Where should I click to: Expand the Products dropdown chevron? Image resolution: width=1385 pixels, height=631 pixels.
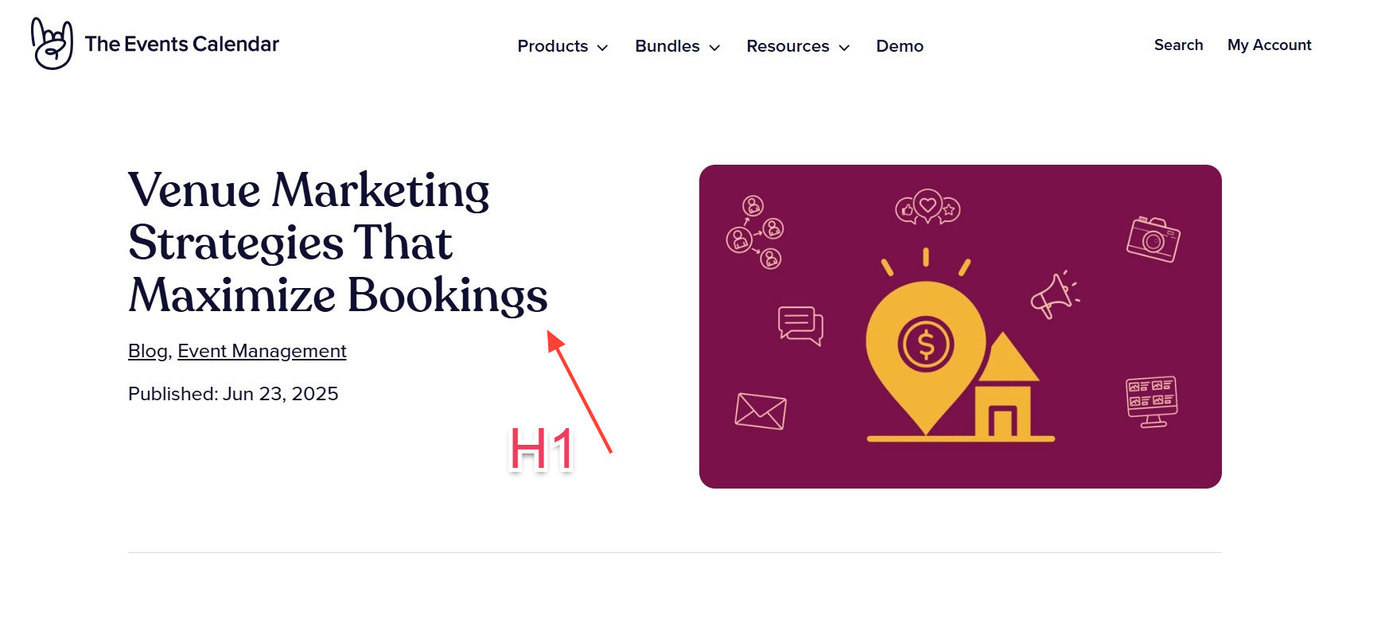[603, 48]
